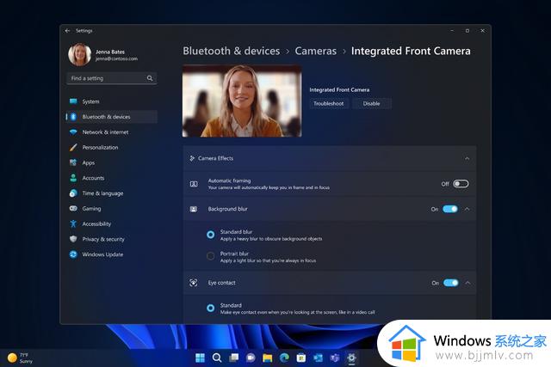Open Microsoft Teams from the taskbar
Viewport: 551px width, 367px height.
coord(335,358)
